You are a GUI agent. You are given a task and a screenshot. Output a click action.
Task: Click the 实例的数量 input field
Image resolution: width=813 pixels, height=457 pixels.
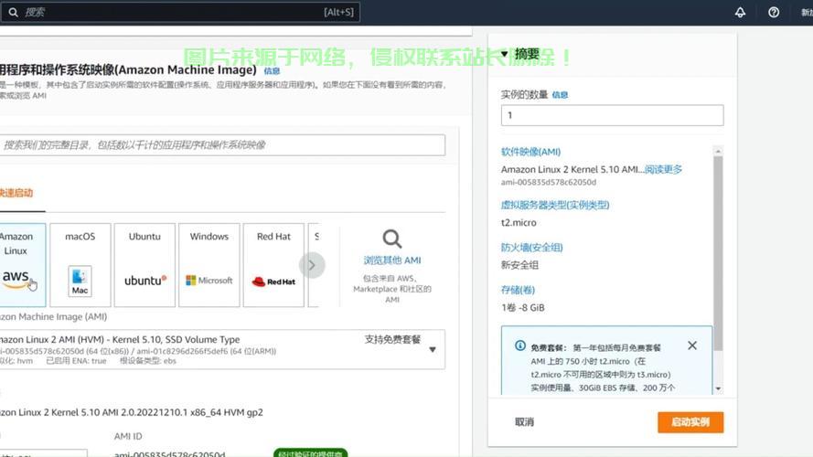[x=613, y=115]
